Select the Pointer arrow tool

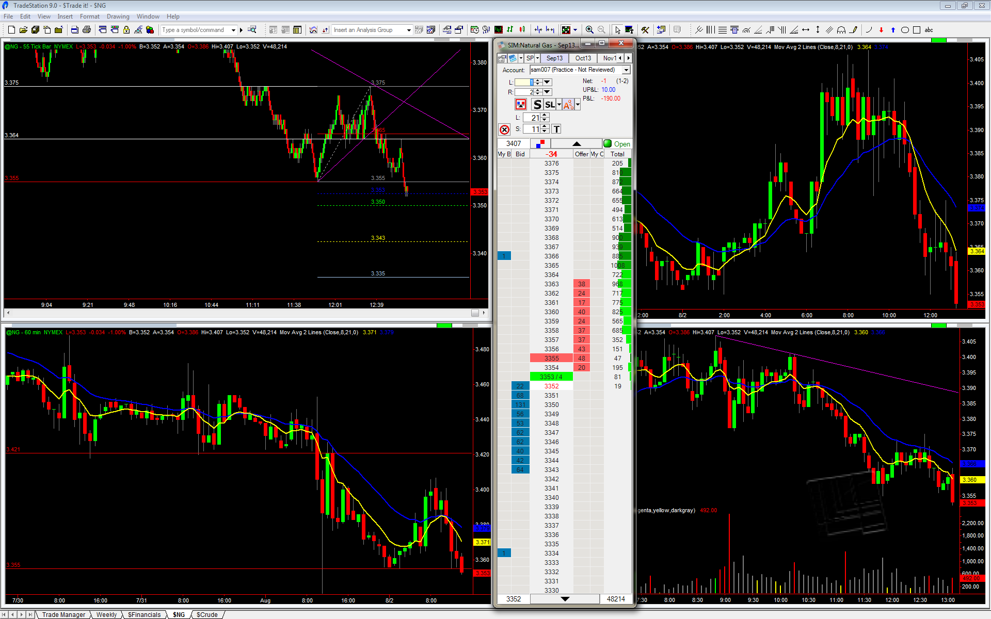pyautogui.click(x=617, y=30)
